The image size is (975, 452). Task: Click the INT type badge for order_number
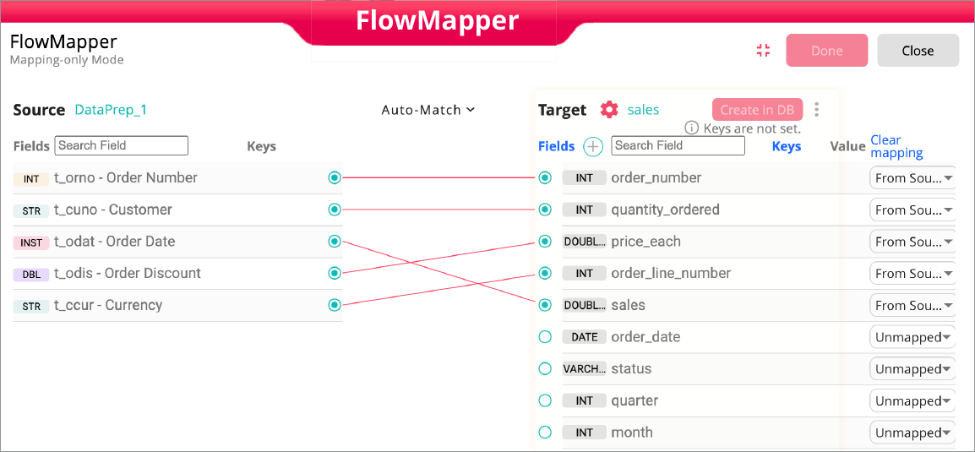(x=585, y=178)
